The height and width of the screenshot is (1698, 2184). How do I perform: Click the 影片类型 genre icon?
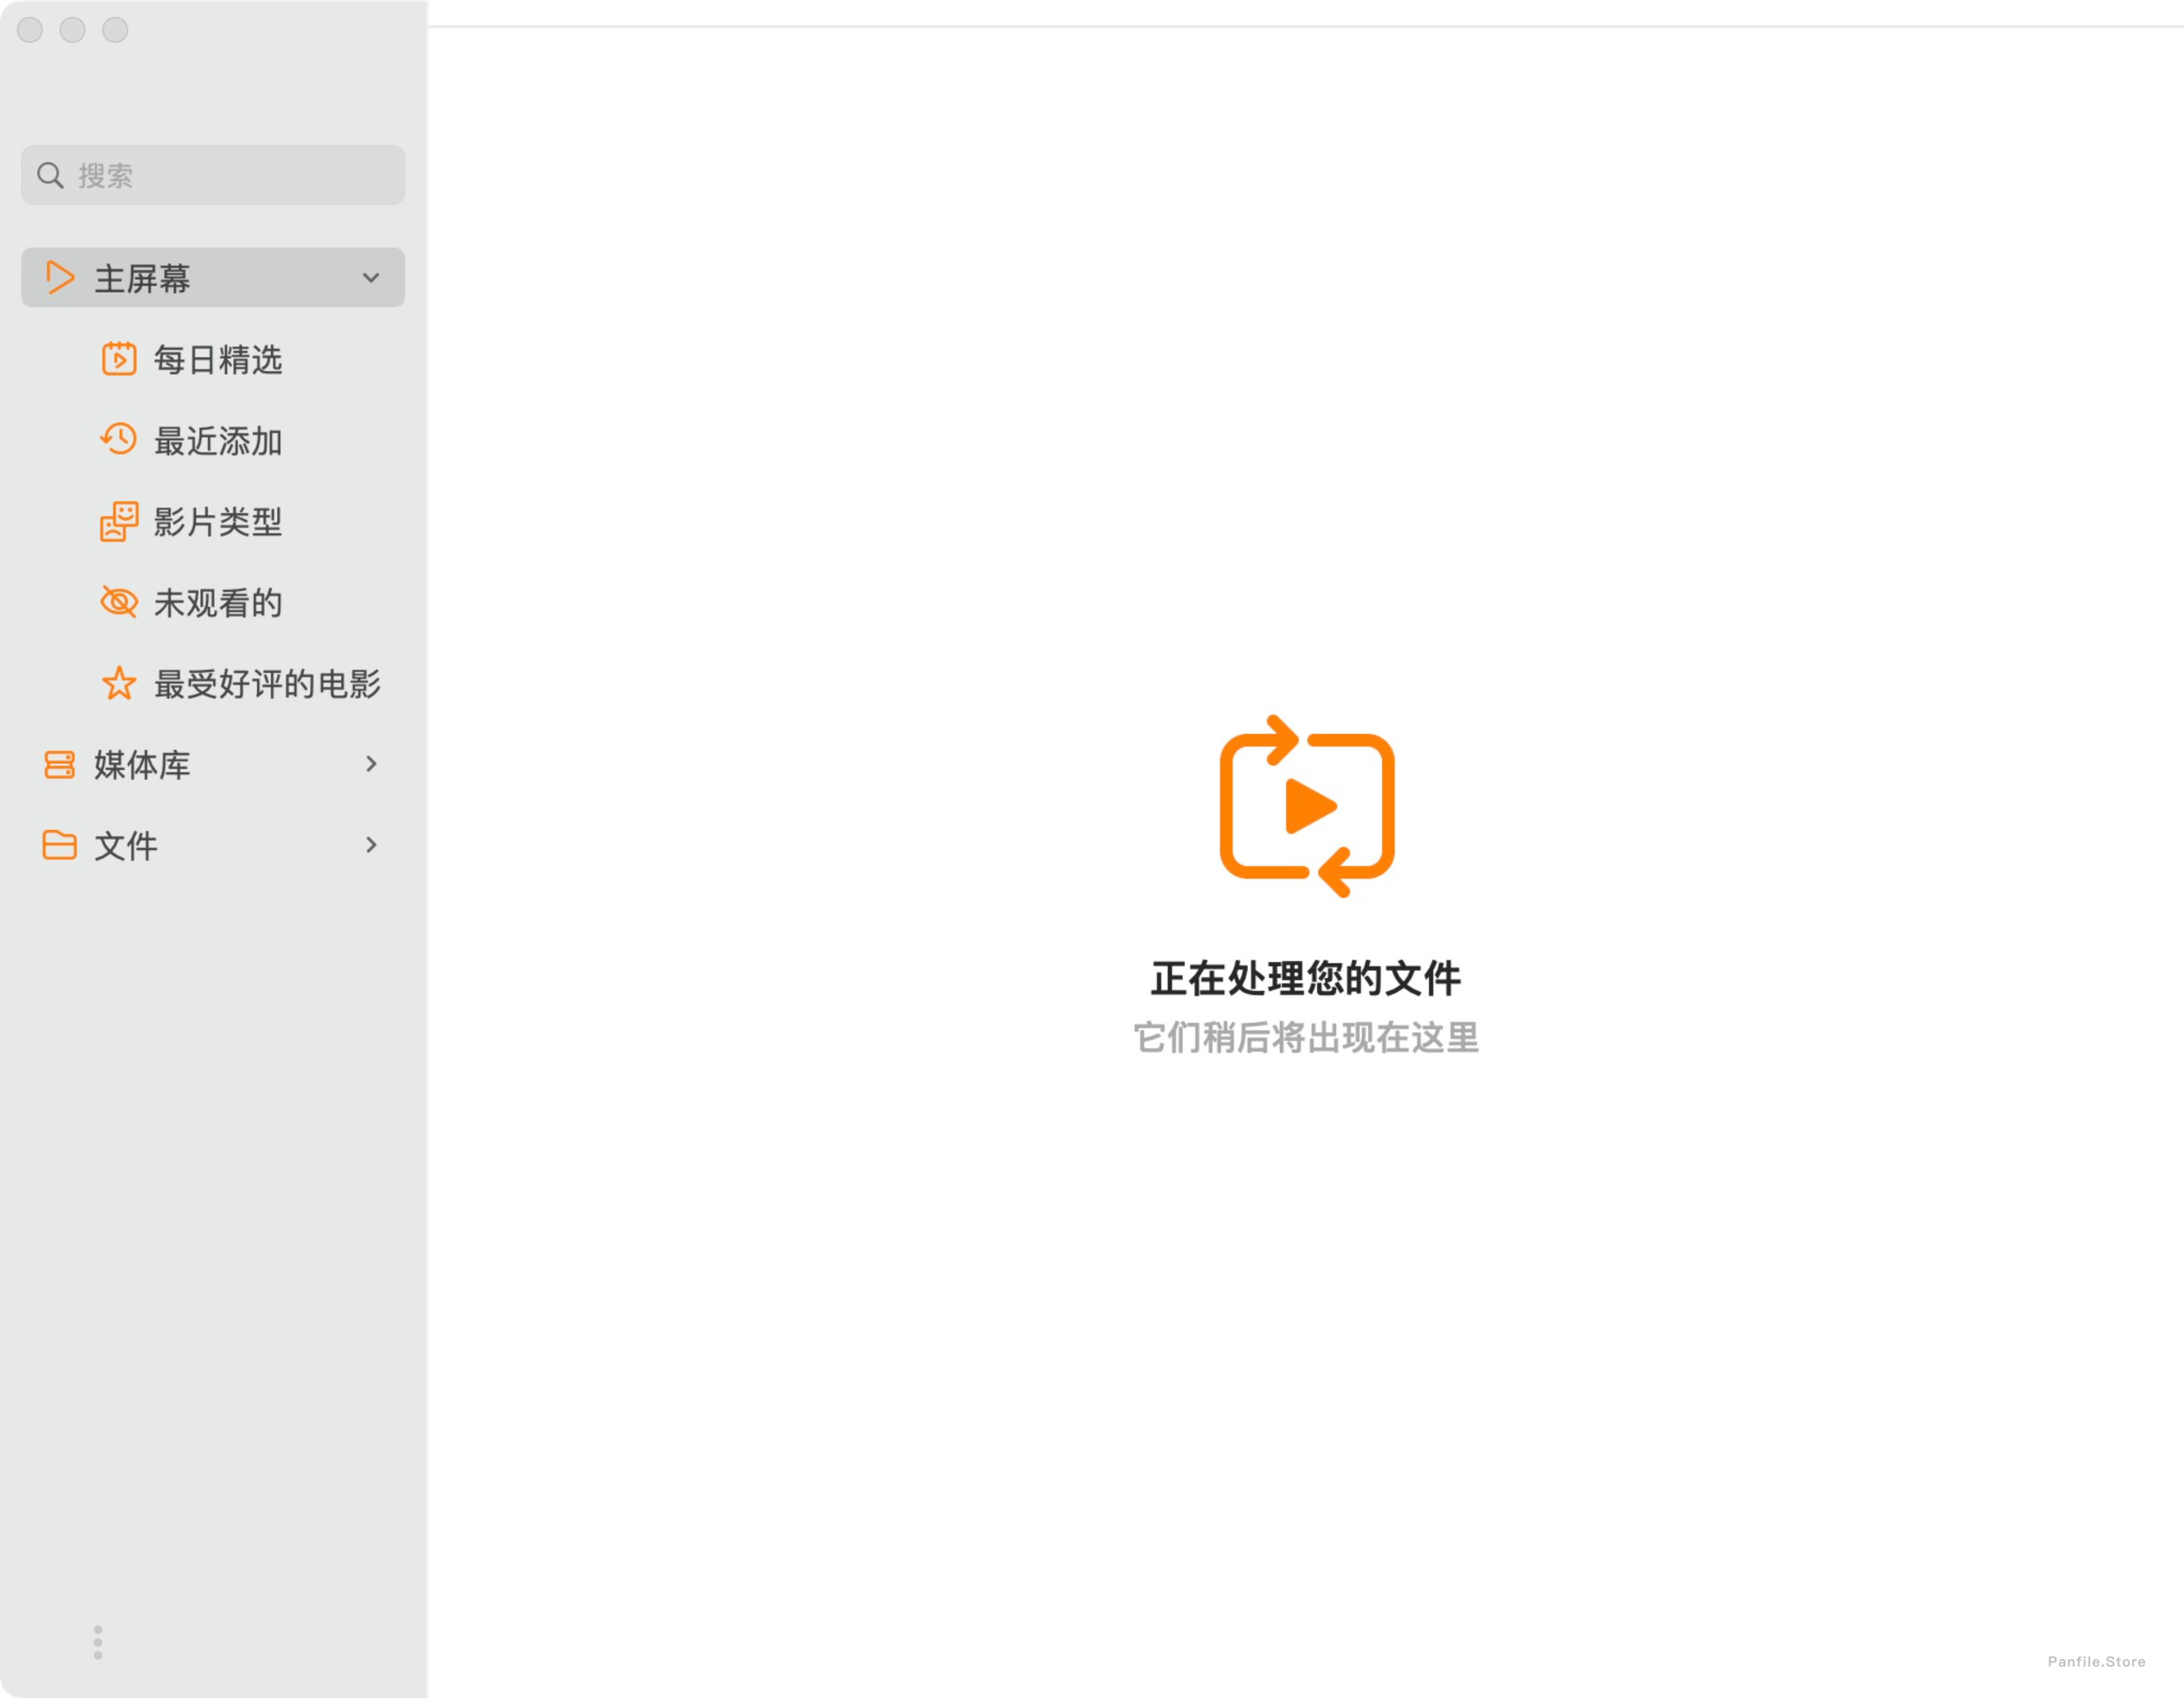tap(119, 521)
